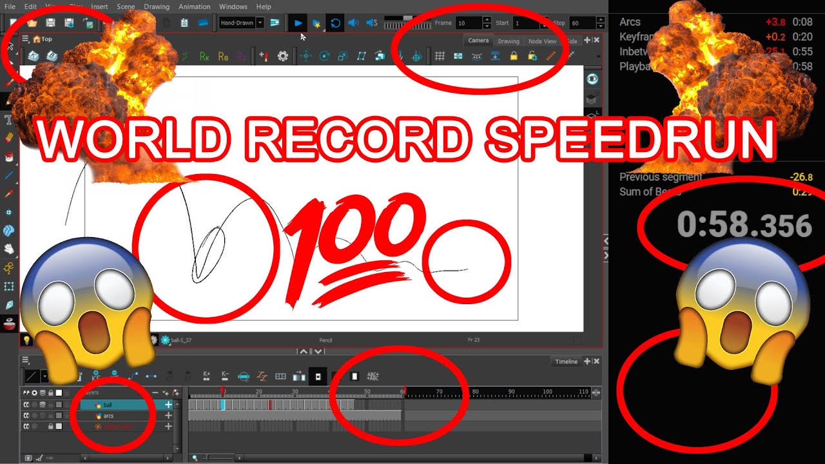Open the Timeline view hamburger menu
Viewport: 825px width, 464px height.
(x=26, y=361)
